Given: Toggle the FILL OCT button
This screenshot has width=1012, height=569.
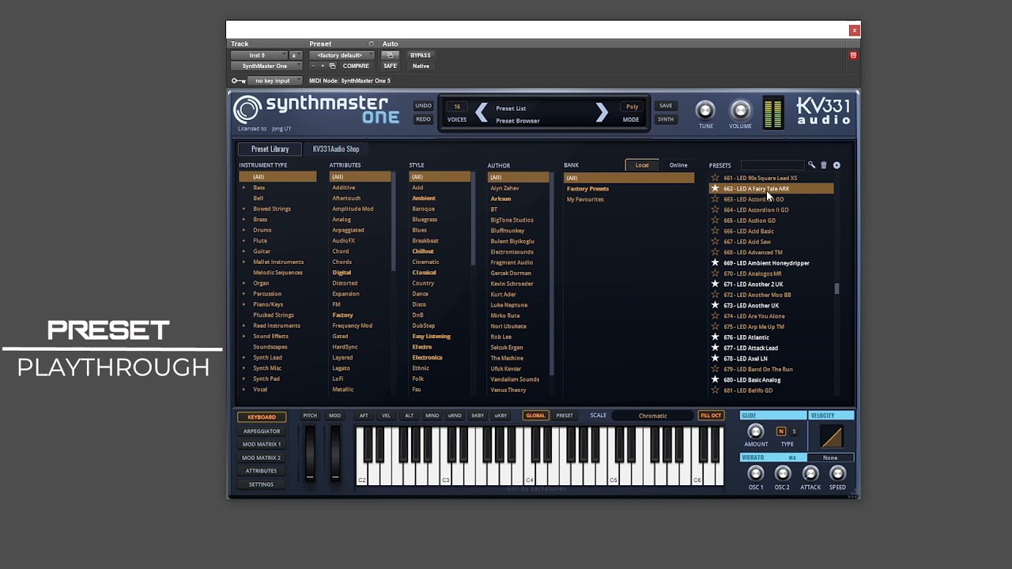Looking at the screenshot, I should tap(711, 416).
